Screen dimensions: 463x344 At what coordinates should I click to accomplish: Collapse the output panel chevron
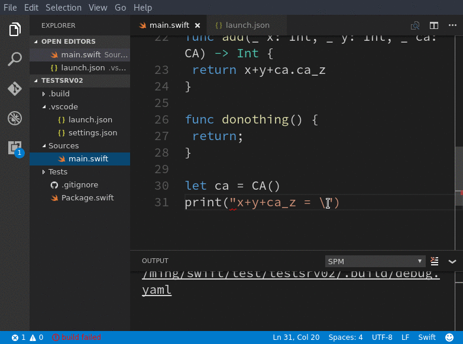pos(452,262)
